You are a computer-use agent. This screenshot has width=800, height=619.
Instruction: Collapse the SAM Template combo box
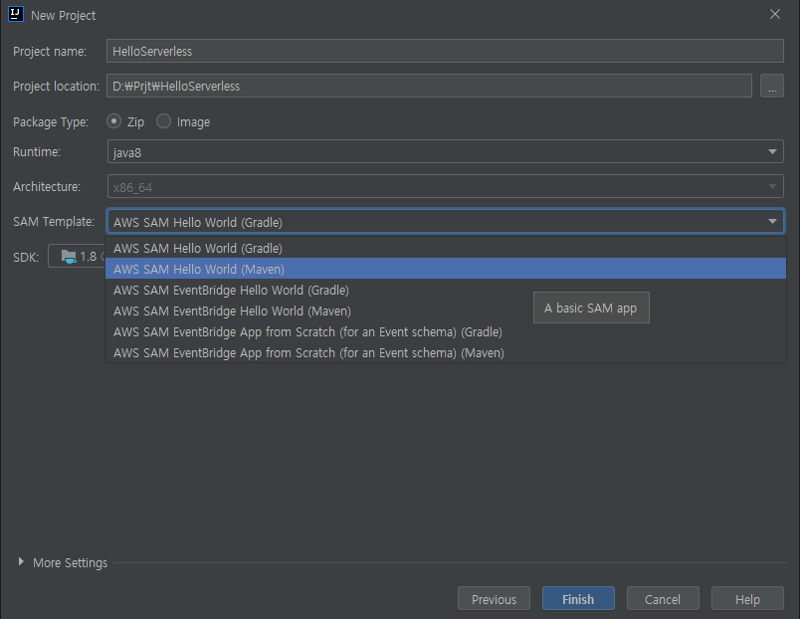(446, 222)
